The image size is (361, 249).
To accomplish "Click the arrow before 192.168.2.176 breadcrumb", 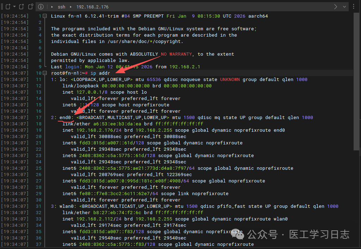I will click(70, 7).
